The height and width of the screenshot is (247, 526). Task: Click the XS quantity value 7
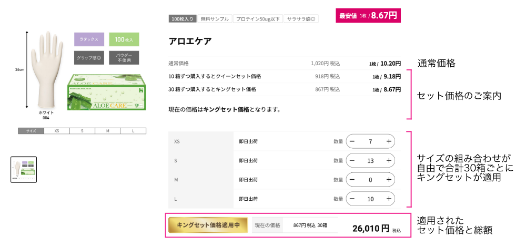(370, 141)
